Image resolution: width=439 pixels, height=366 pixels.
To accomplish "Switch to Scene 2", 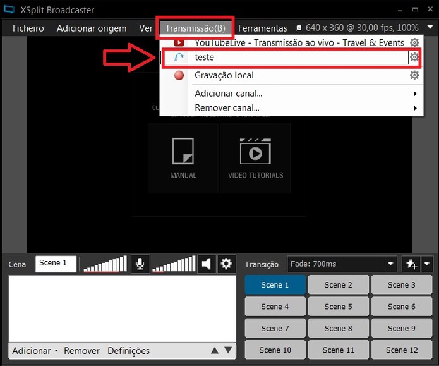I will (x=338, y=284).
